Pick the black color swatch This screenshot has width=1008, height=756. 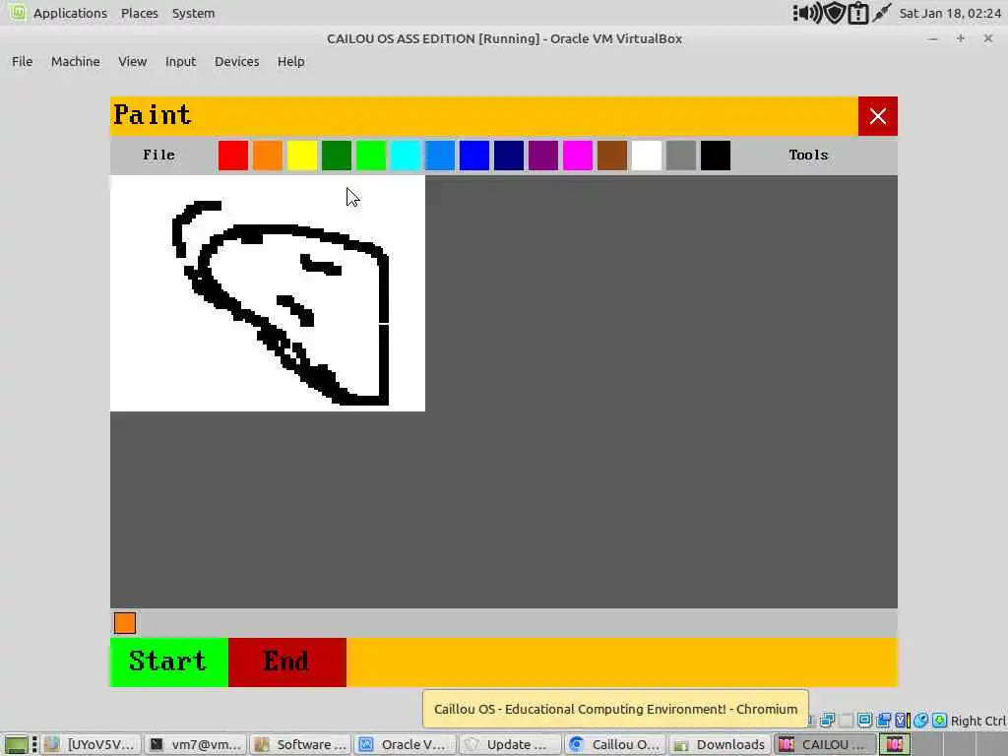[716, 156]
